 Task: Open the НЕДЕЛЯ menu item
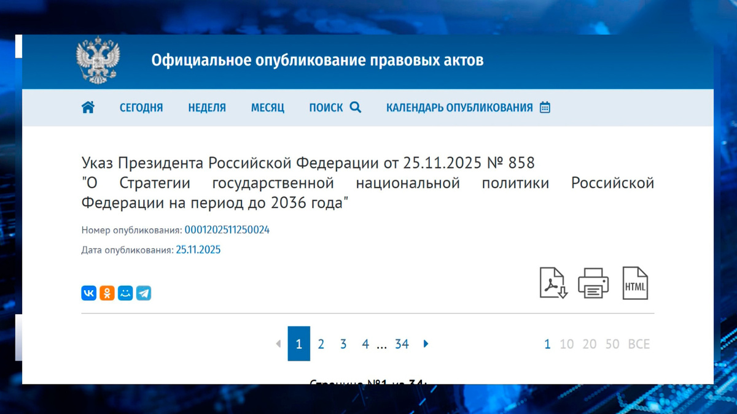(x=207, y=108)
